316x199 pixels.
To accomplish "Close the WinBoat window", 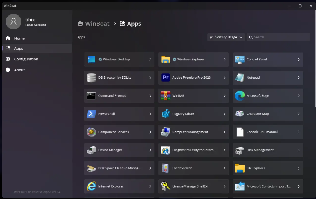I will click(x=311, y=6).
